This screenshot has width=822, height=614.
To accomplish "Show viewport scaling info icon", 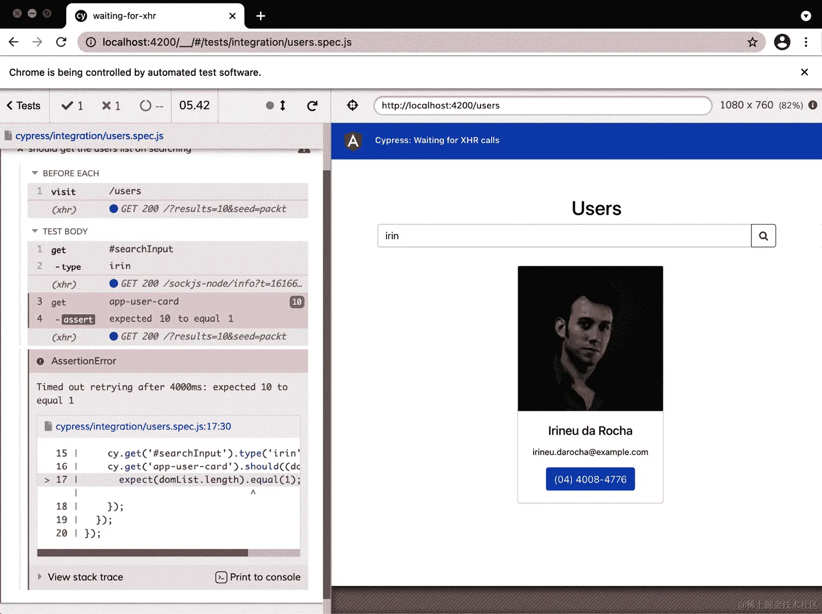I will (x=813, y=105).
